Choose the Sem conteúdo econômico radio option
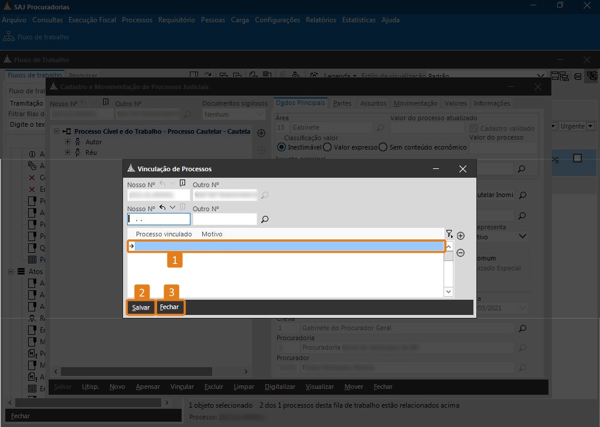The width and height of the screenshot is (600, 427). pos(383,147)
